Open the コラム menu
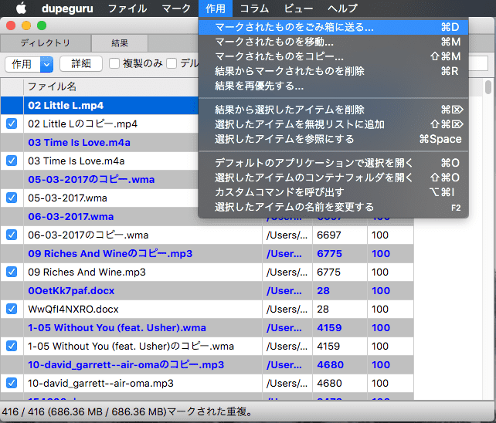 point(254,8)
